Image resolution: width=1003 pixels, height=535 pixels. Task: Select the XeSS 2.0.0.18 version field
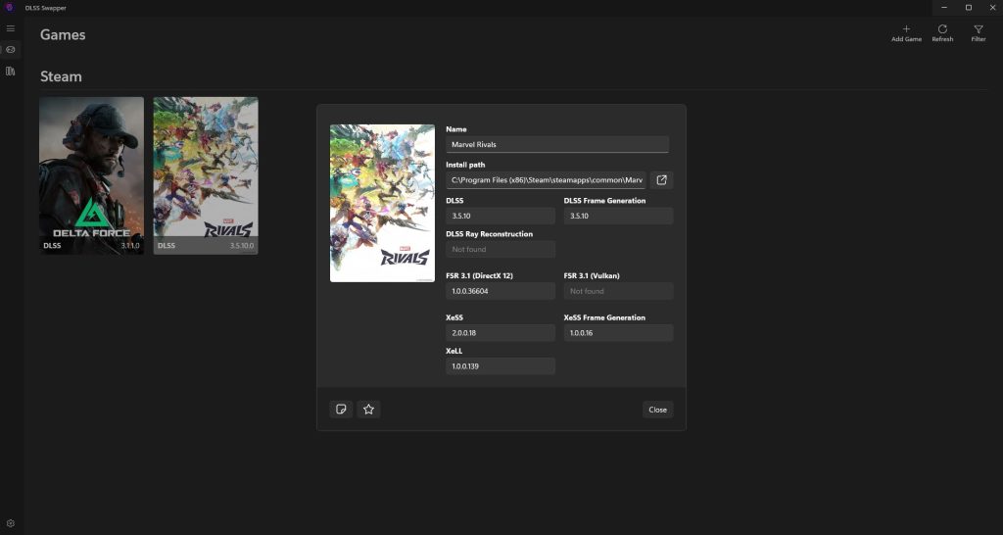500,333
